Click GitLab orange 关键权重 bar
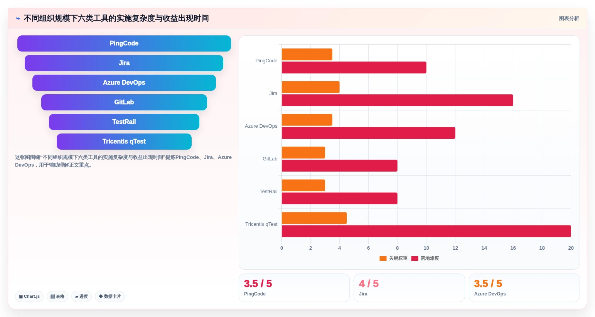The height and width of the screenshot is (317, 595). (x=303, y=153)
